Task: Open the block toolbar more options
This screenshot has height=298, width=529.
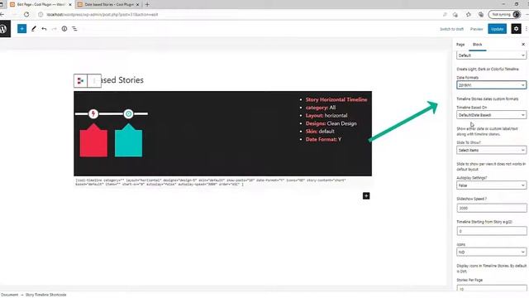Action: click(x=94, y=81)
